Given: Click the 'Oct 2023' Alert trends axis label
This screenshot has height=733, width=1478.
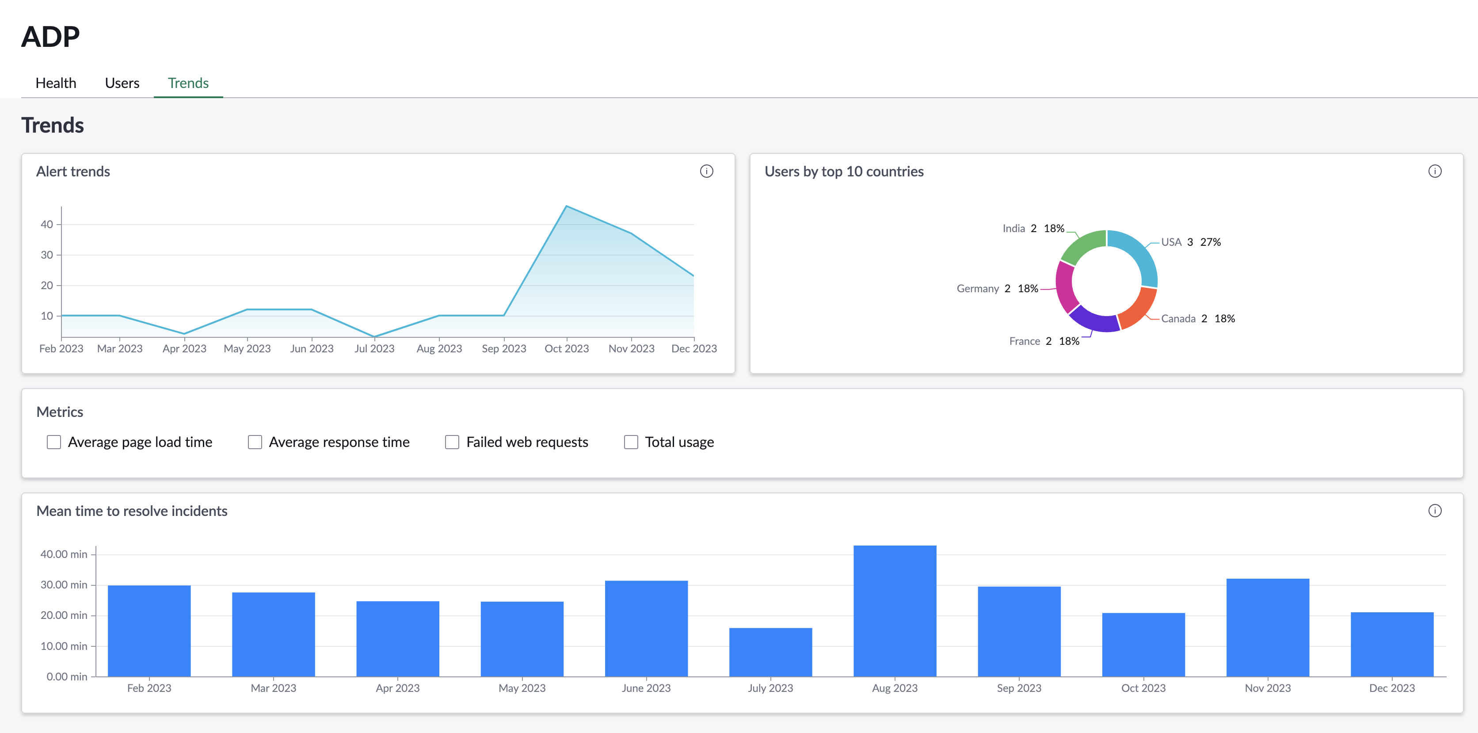Looking at the screenshot, I should click(x=566, y=348).
